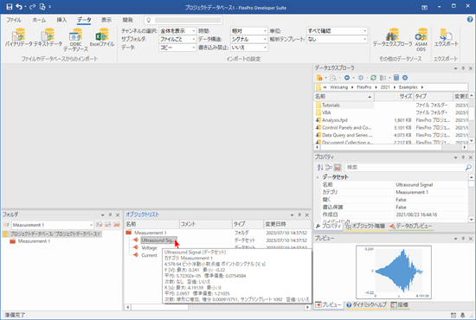Click the ASAM ODS data source icon
Screen dimensions: 476x320
click(421, 40)
